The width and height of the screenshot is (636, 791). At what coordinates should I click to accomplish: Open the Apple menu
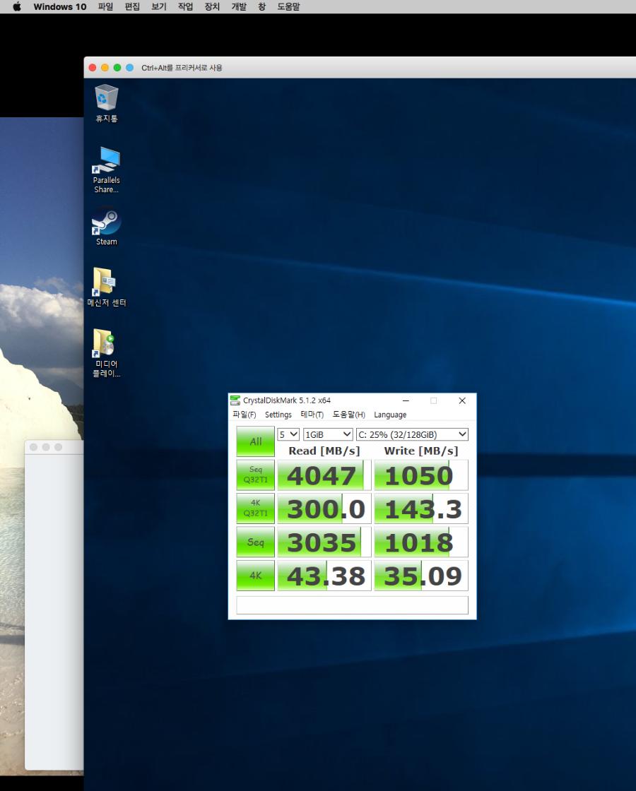(x=17, y=6)
